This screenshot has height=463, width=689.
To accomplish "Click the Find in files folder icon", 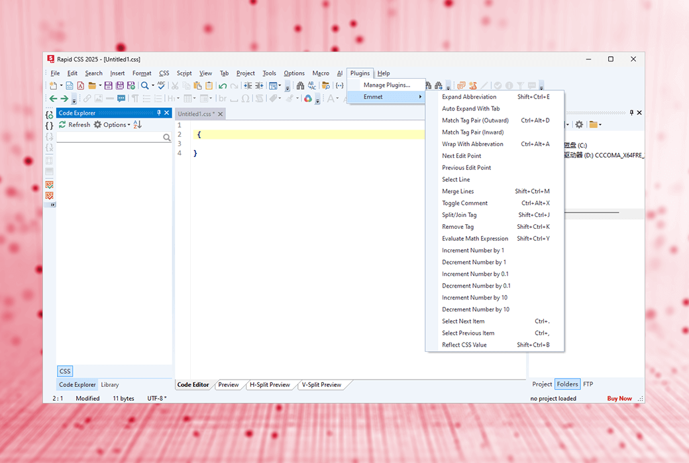I will point(325,85).
